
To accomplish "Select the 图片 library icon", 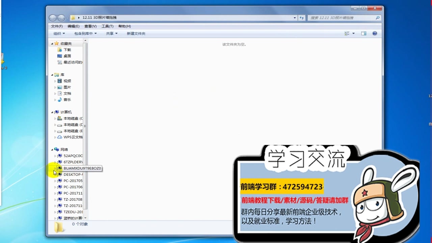I will 59,87.
